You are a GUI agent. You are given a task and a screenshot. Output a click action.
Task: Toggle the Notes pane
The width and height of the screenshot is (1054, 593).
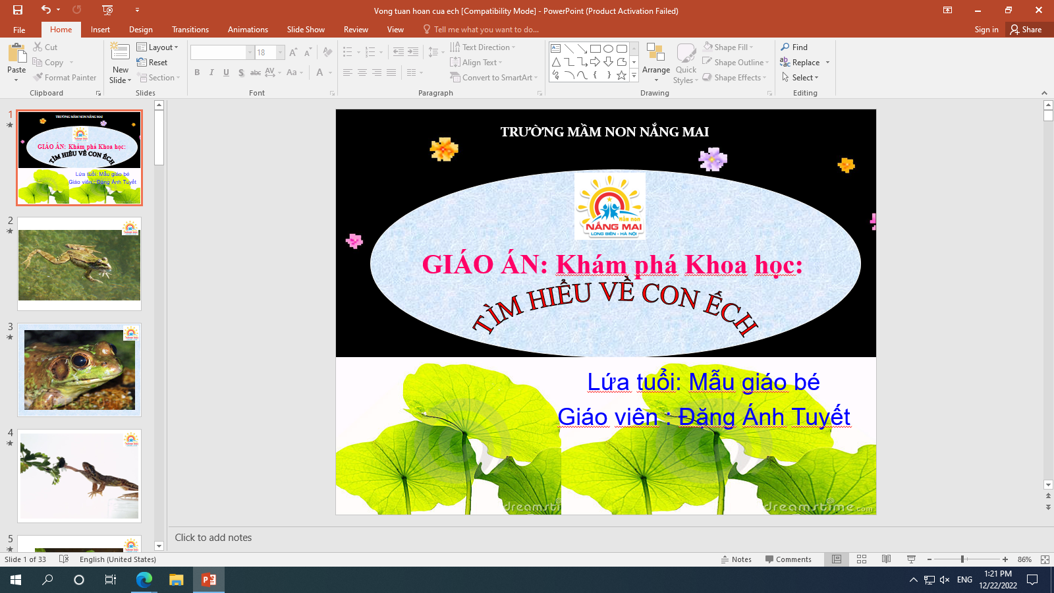[736, 559]
